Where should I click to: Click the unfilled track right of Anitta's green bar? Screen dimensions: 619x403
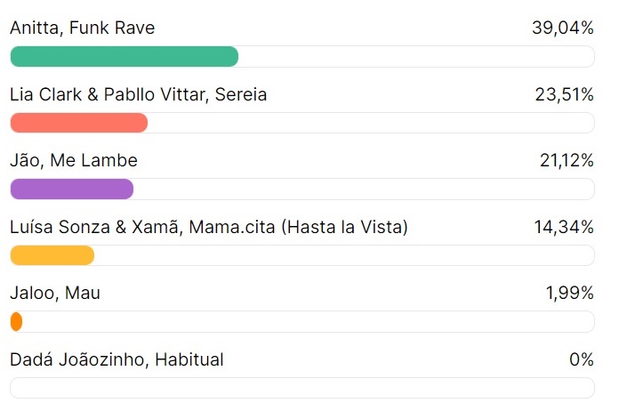[x=416, y=56]
